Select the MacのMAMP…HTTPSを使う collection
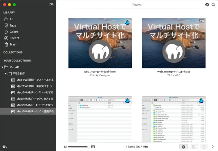The width and height of the screenshot is (218, 151). pos(35,105)
